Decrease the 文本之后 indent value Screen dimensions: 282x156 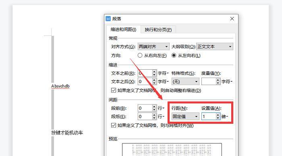click(x=154, y=83)
